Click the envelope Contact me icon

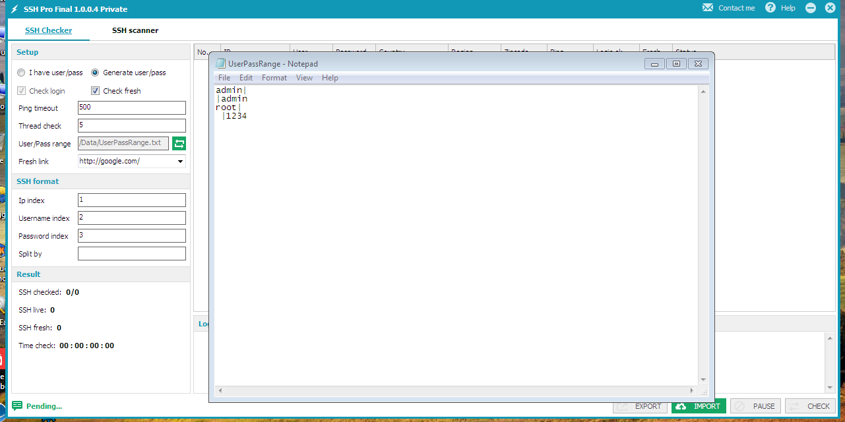[x=707, y=8]
